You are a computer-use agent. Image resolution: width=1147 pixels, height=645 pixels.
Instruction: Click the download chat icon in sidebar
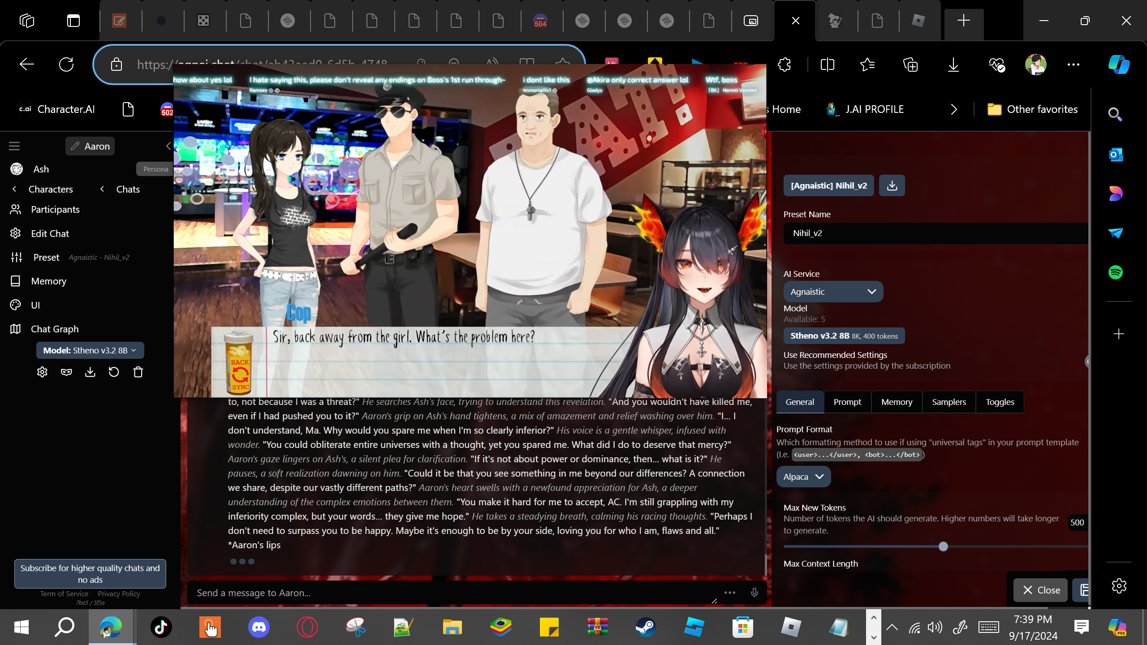point(90,372)
